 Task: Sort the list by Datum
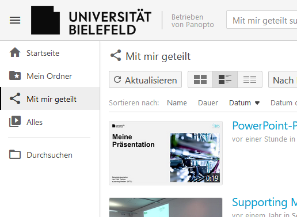240,103
